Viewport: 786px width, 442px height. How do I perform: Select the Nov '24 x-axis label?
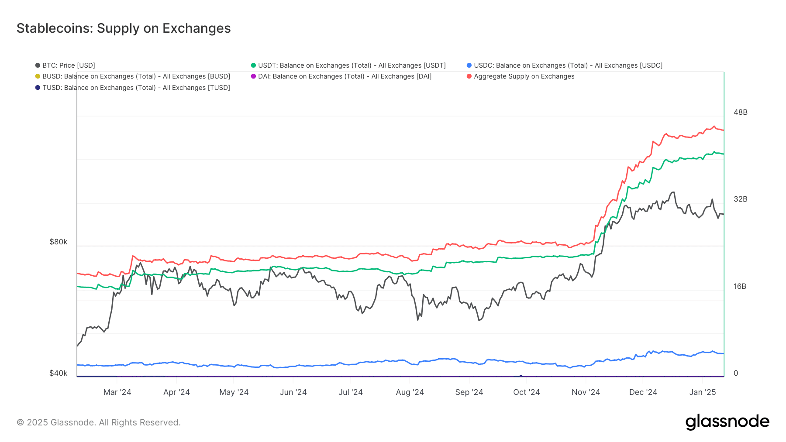click(586, 392)
